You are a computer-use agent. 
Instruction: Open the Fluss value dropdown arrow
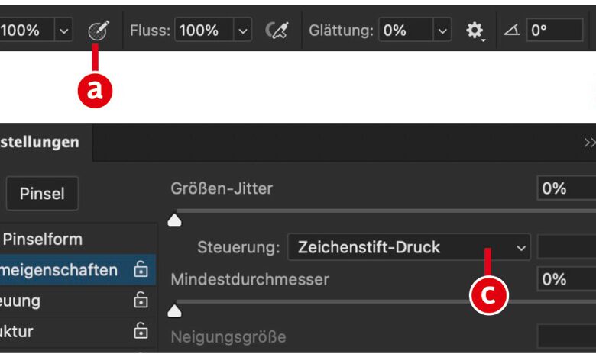(242, 31)
